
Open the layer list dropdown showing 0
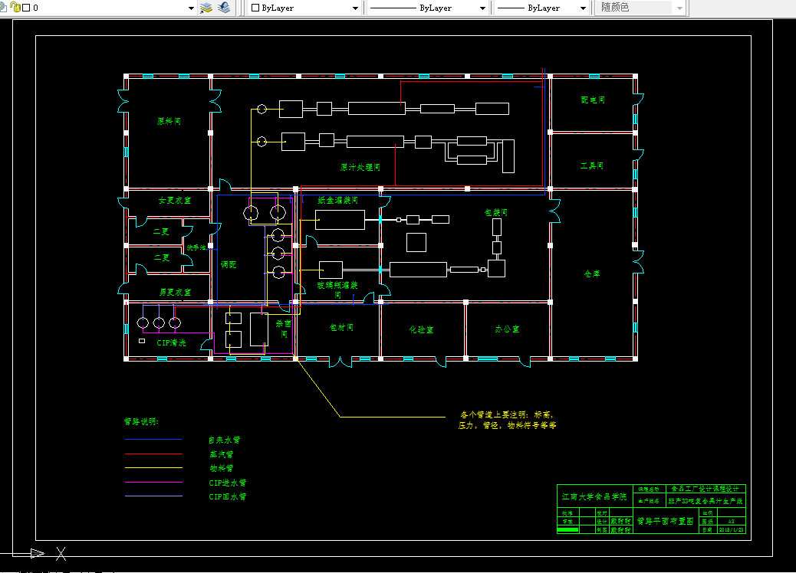191,8
